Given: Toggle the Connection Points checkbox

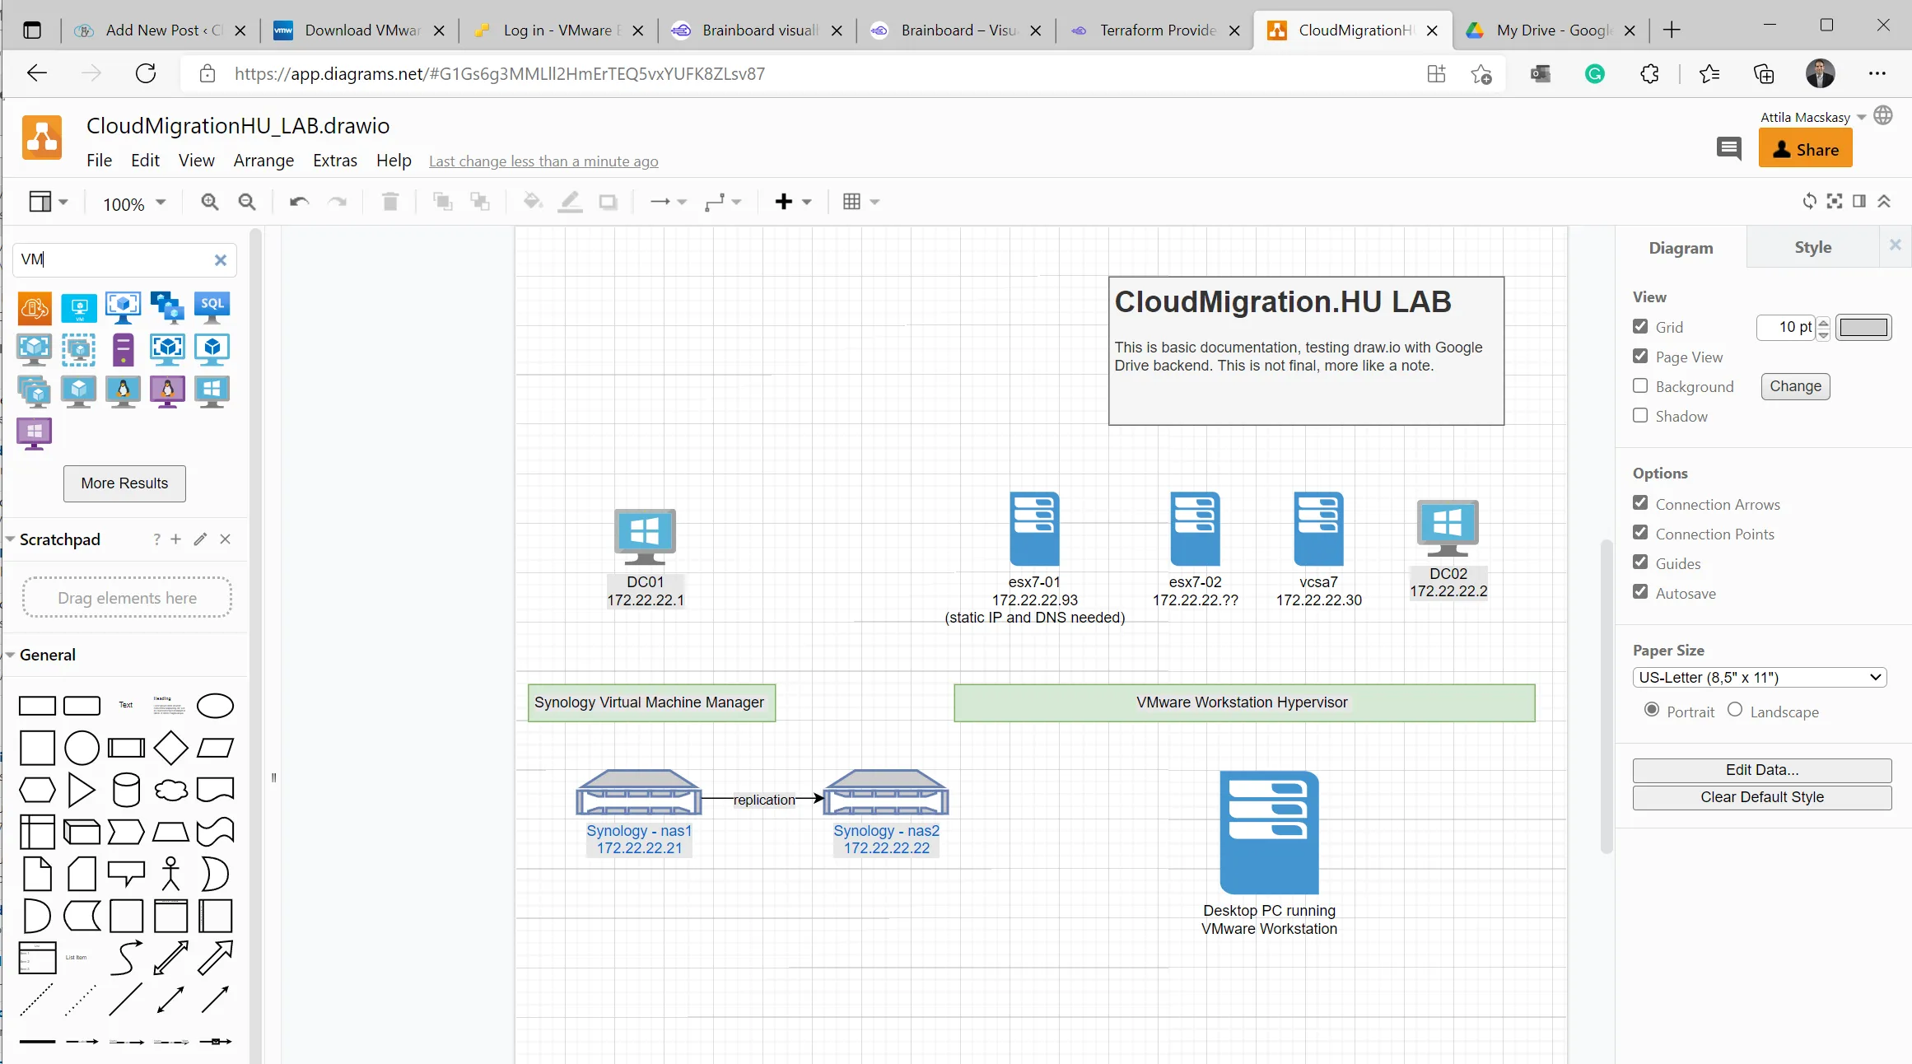Looking at the screenshot, I should tap(1640, 533).
